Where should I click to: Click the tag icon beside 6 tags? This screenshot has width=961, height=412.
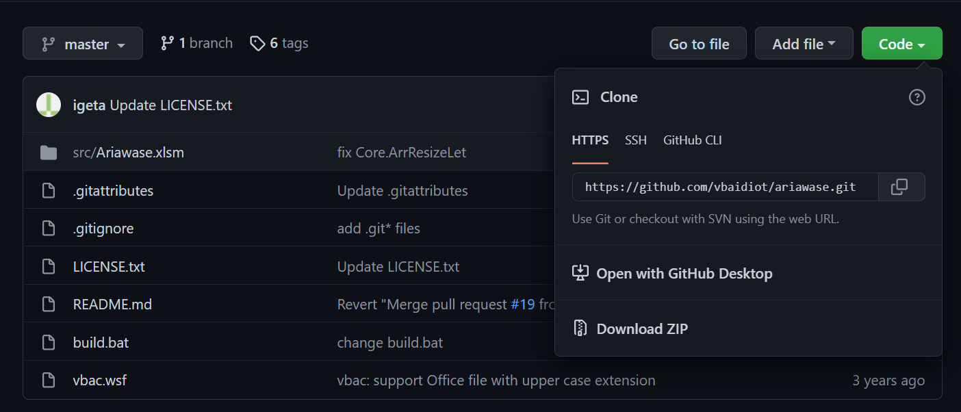pos(257,44)
